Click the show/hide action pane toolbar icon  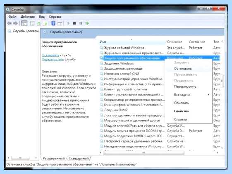pos(60,23)
